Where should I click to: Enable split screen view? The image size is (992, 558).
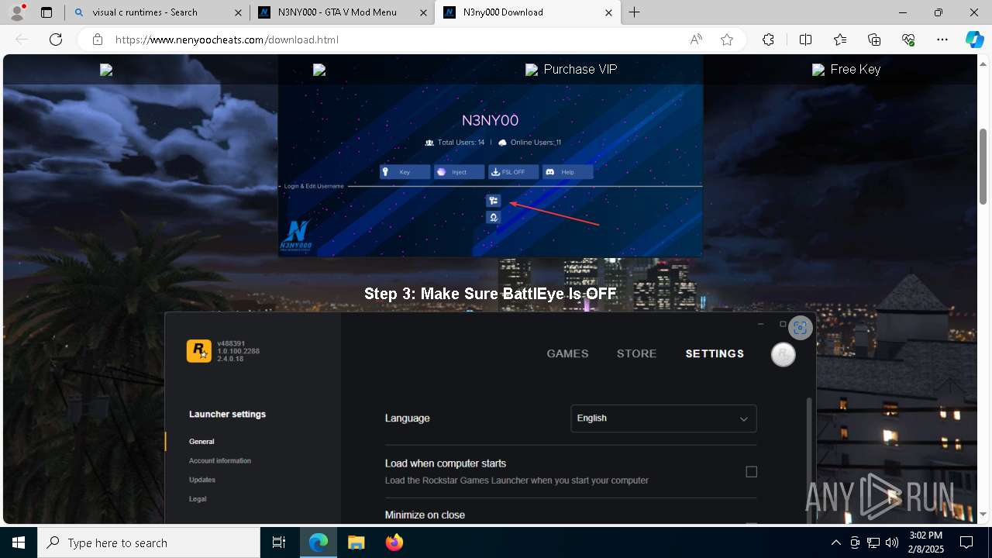pyautogui.click(x=805, y=40)
